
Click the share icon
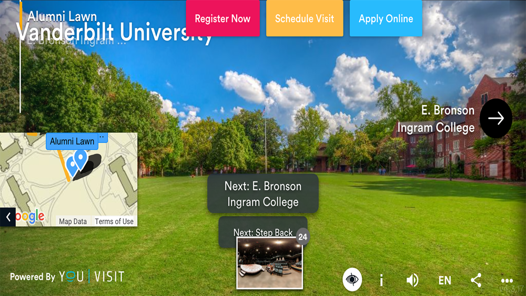pyautogui.click(x=476, y=280)
